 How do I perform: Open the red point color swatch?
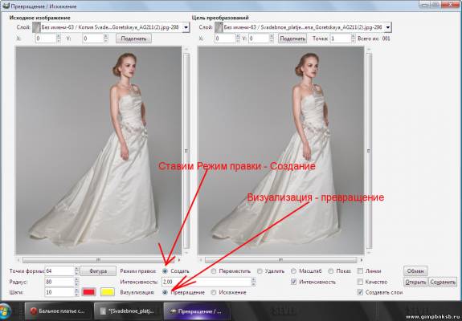[89, 292]
